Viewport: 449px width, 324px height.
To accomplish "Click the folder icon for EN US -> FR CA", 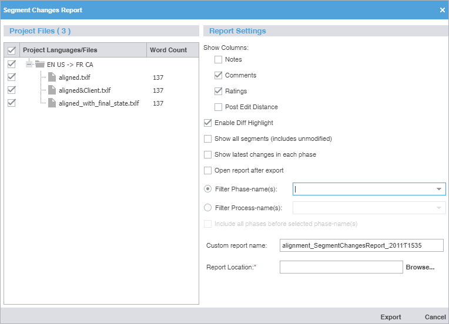I will click(x=40, y=65).
